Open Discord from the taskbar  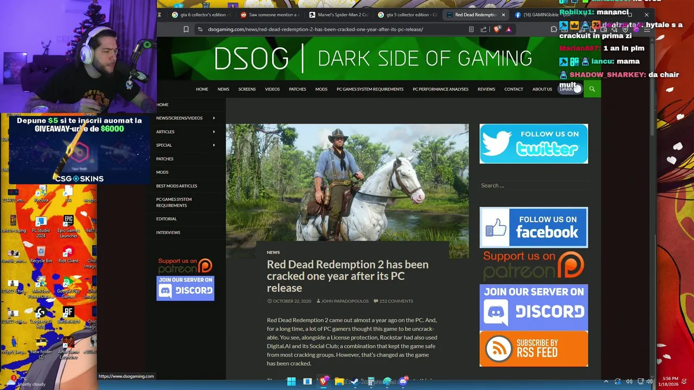click(x=403, y=381)
